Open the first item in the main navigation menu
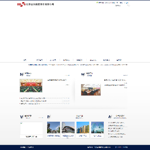This screenshot has height=150, width=150. click(25, 60)
